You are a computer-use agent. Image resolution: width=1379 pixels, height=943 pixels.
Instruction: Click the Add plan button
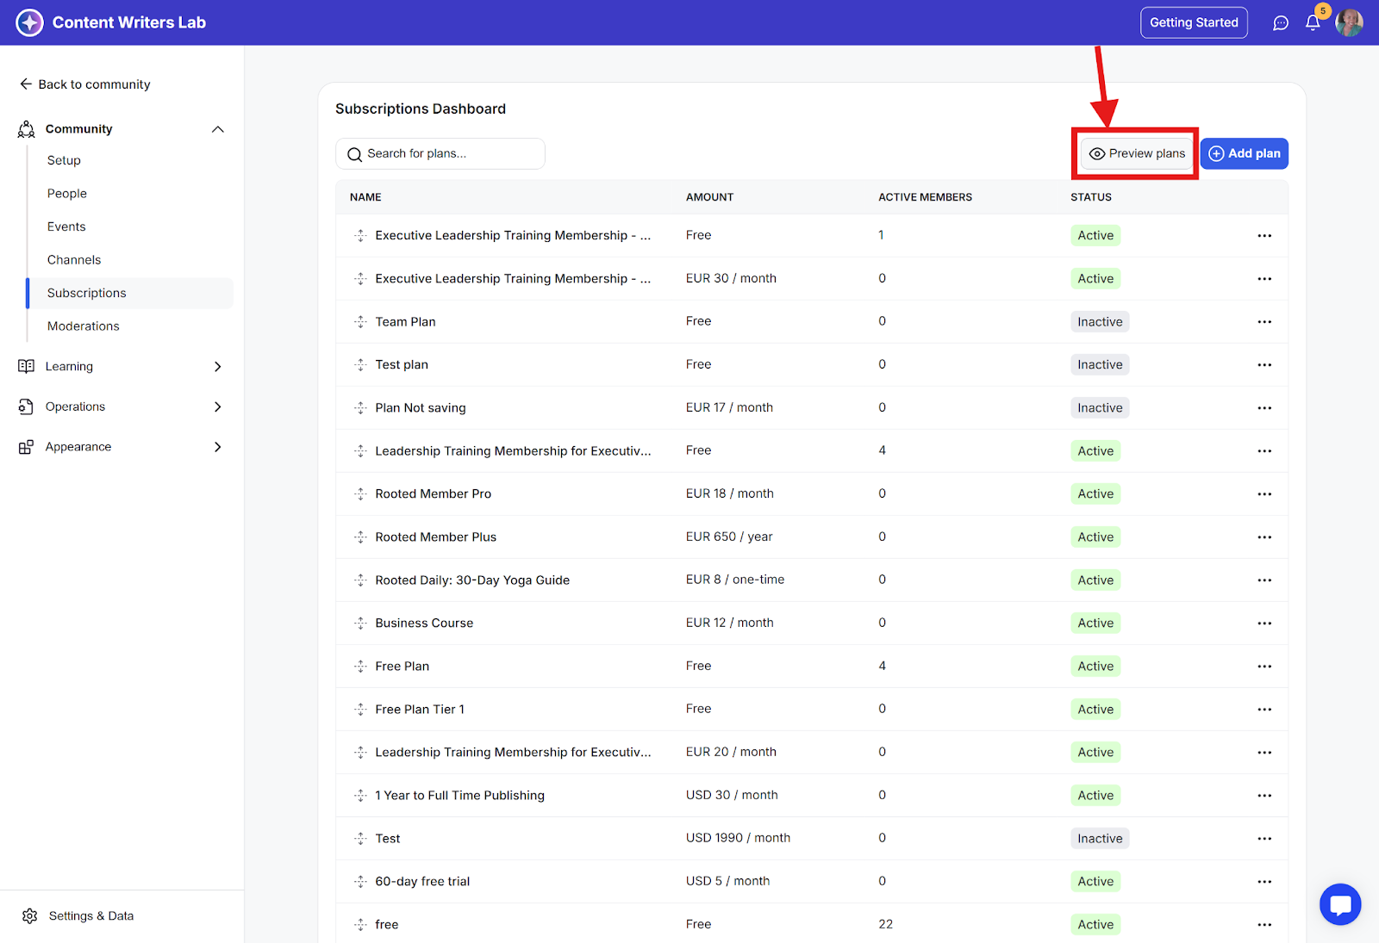[x=1244, y=153]
